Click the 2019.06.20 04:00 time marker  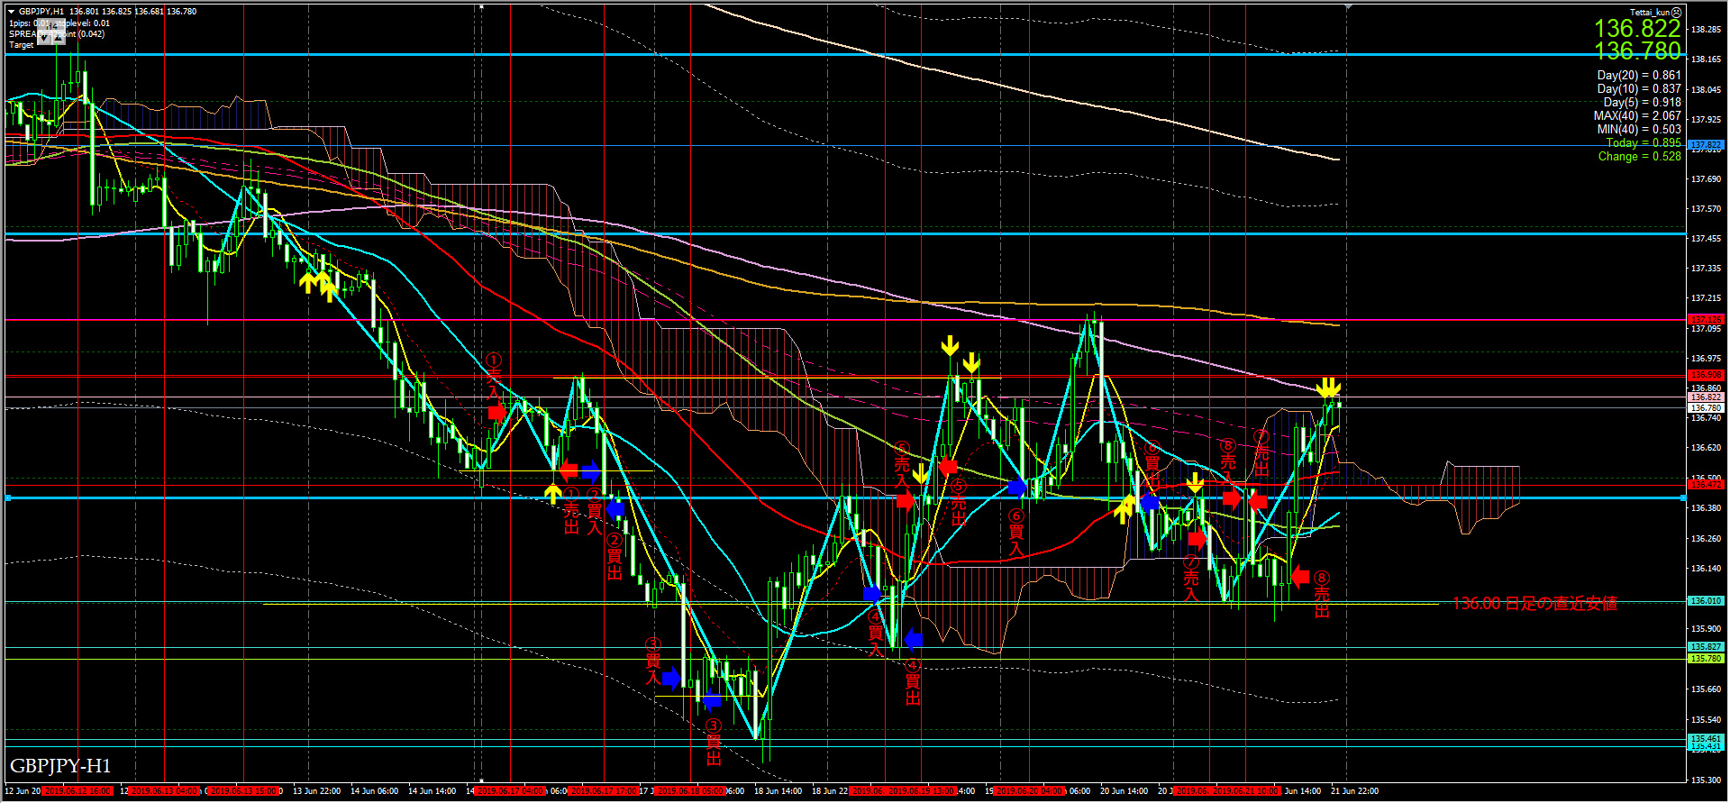click(x=1029, y=791)
